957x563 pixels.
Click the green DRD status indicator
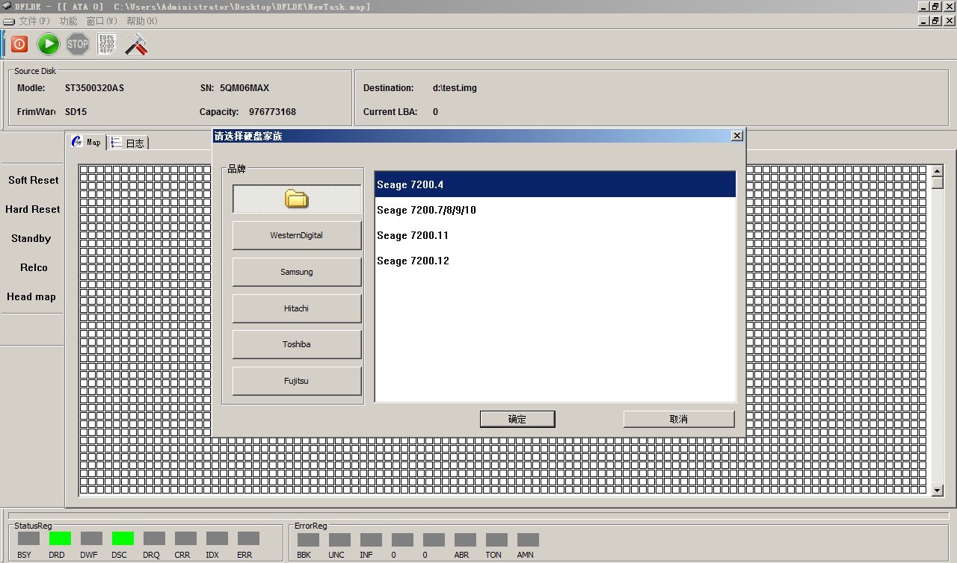coord(60,538)
